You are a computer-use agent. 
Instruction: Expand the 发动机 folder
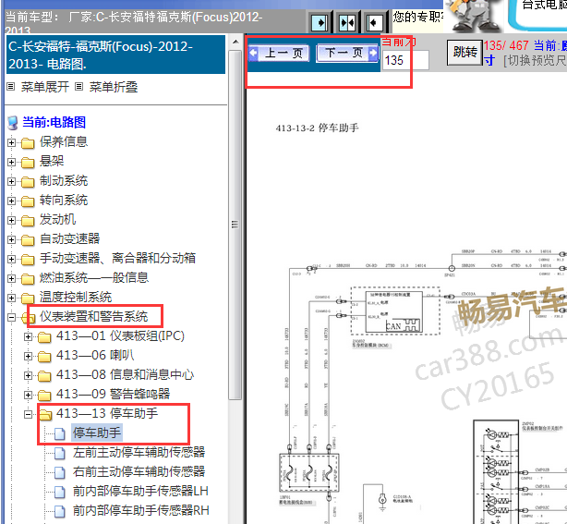[x=11, y=220]
